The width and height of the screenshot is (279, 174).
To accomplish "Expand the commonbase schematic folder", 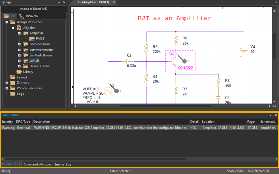I will tap(19, 44).
